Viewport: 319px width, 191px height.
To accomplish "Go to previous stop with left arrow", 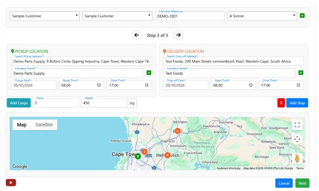I will pos(137,35).
